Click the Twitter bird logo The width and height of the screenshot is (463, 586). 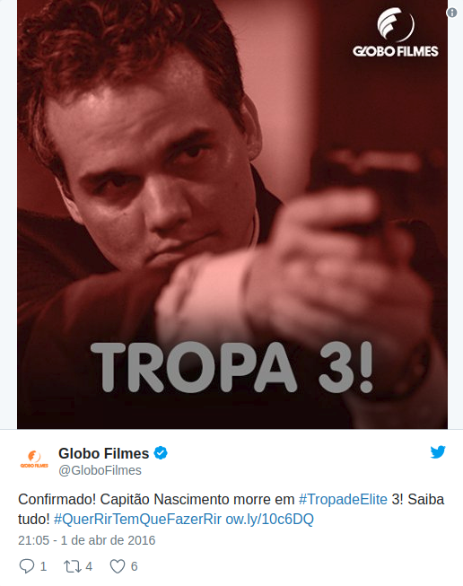point(438,451)
